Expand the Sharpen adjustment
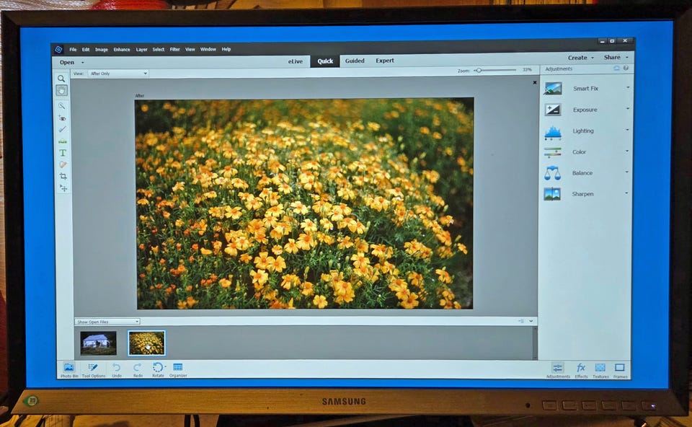The height and width of the screenshot is (427, 692). (x=627, y=193)
